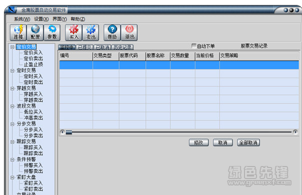Collapse the 定价交易 tree node

(12, 47)
